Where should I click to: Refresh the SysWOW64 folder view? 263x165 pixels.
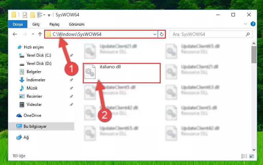coord(162,35)
